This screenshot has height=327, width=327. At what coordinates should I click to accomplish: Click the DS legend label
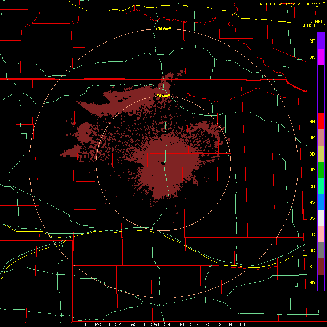pyautogui.click(x=312, y=218)
